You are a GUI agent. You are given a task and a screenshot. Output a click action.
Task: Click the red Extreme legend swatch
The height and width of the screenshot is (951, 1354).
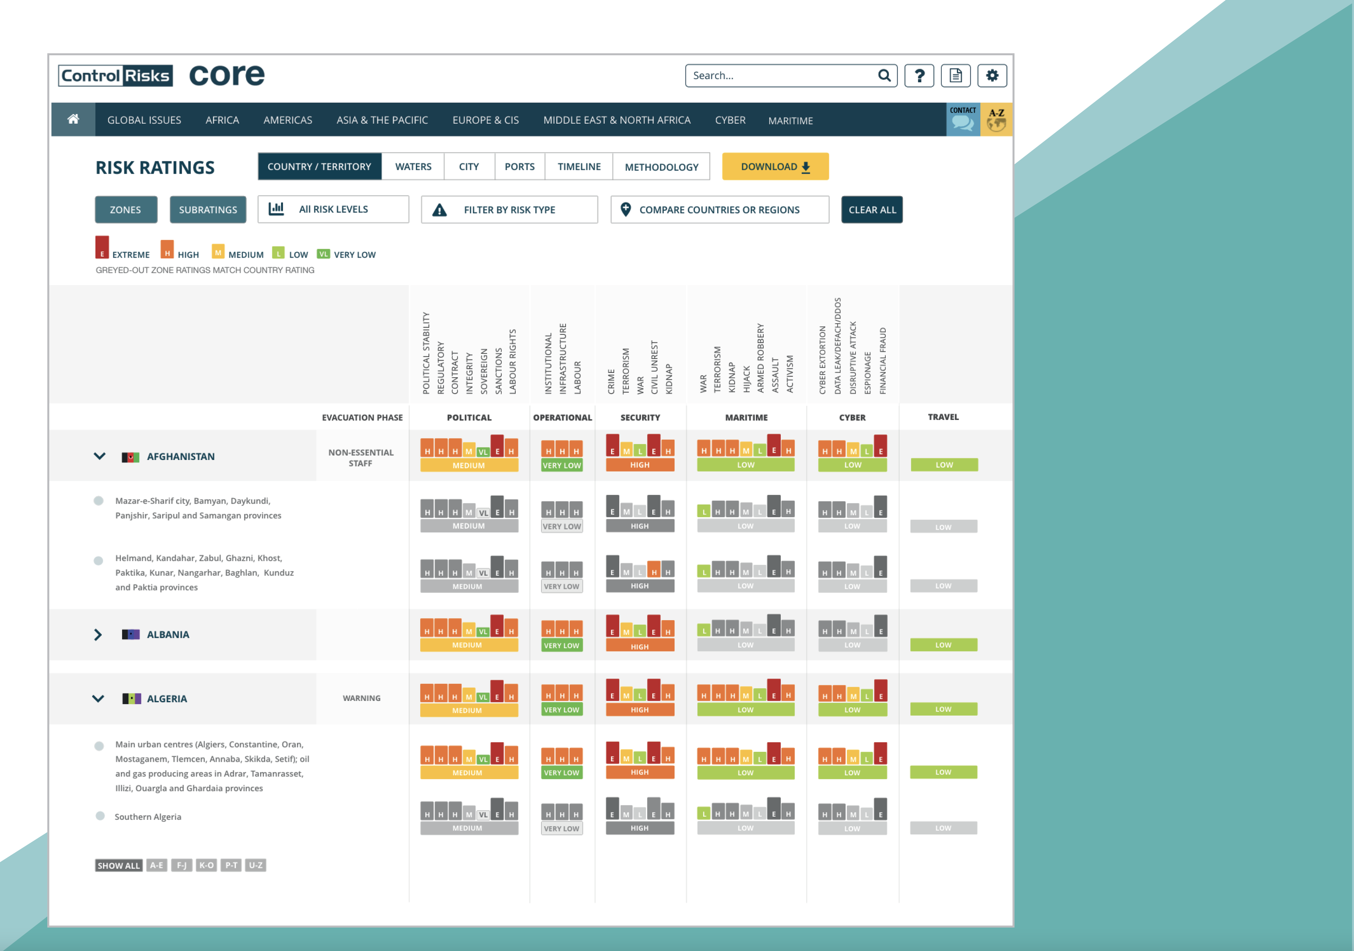102,247
